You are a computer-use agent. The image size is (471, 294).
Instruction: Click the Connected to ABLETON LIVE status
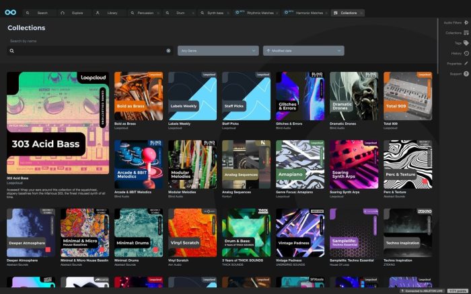[423, 291]
